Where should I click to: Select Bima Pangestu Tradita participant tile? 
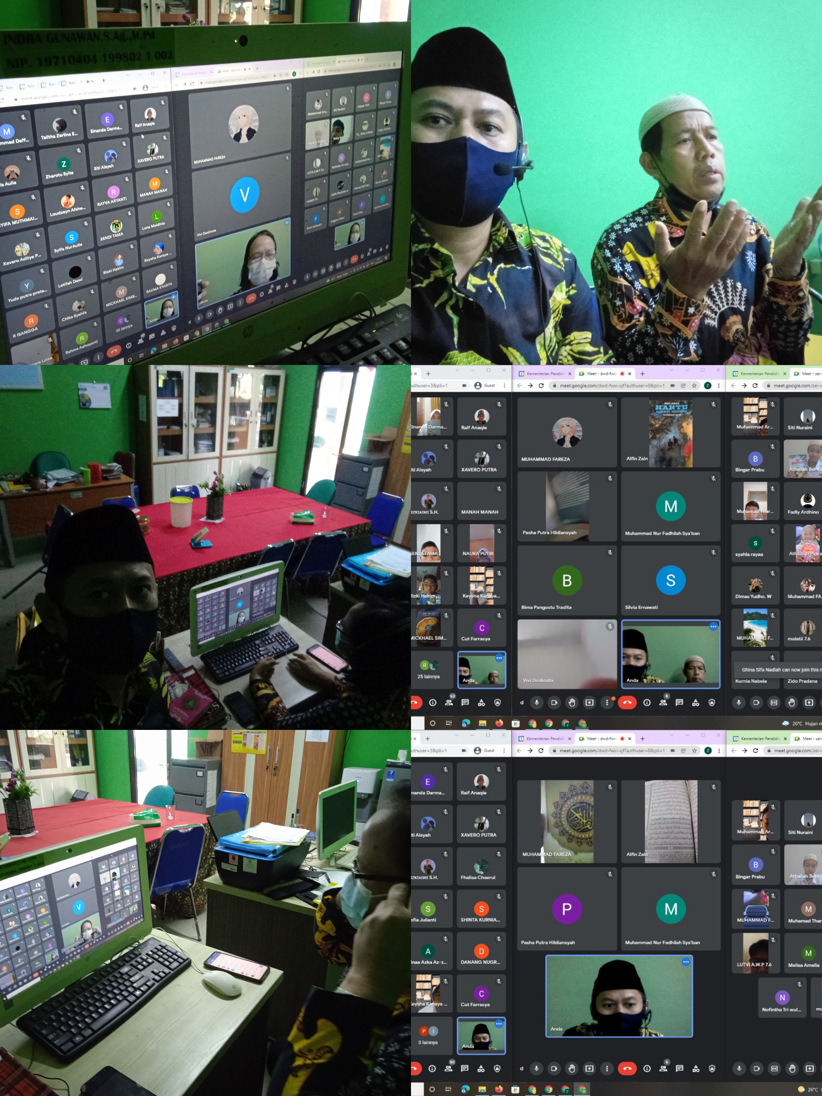(567, 581)
